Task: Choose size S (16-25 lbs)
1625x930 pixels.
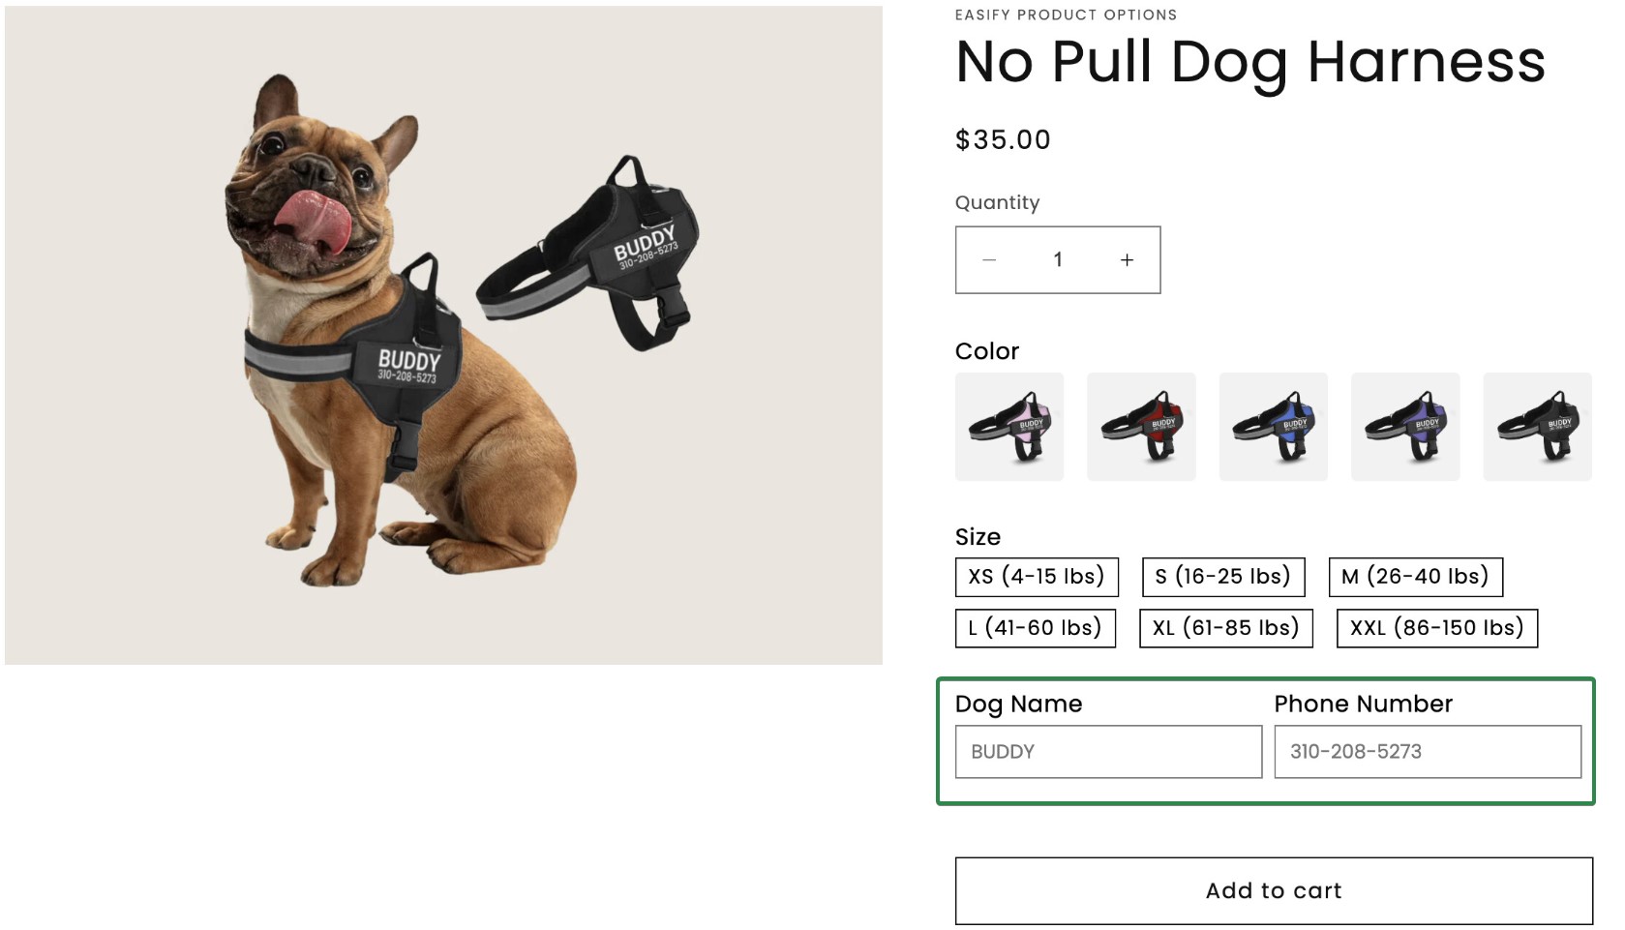Action: 1222,577
